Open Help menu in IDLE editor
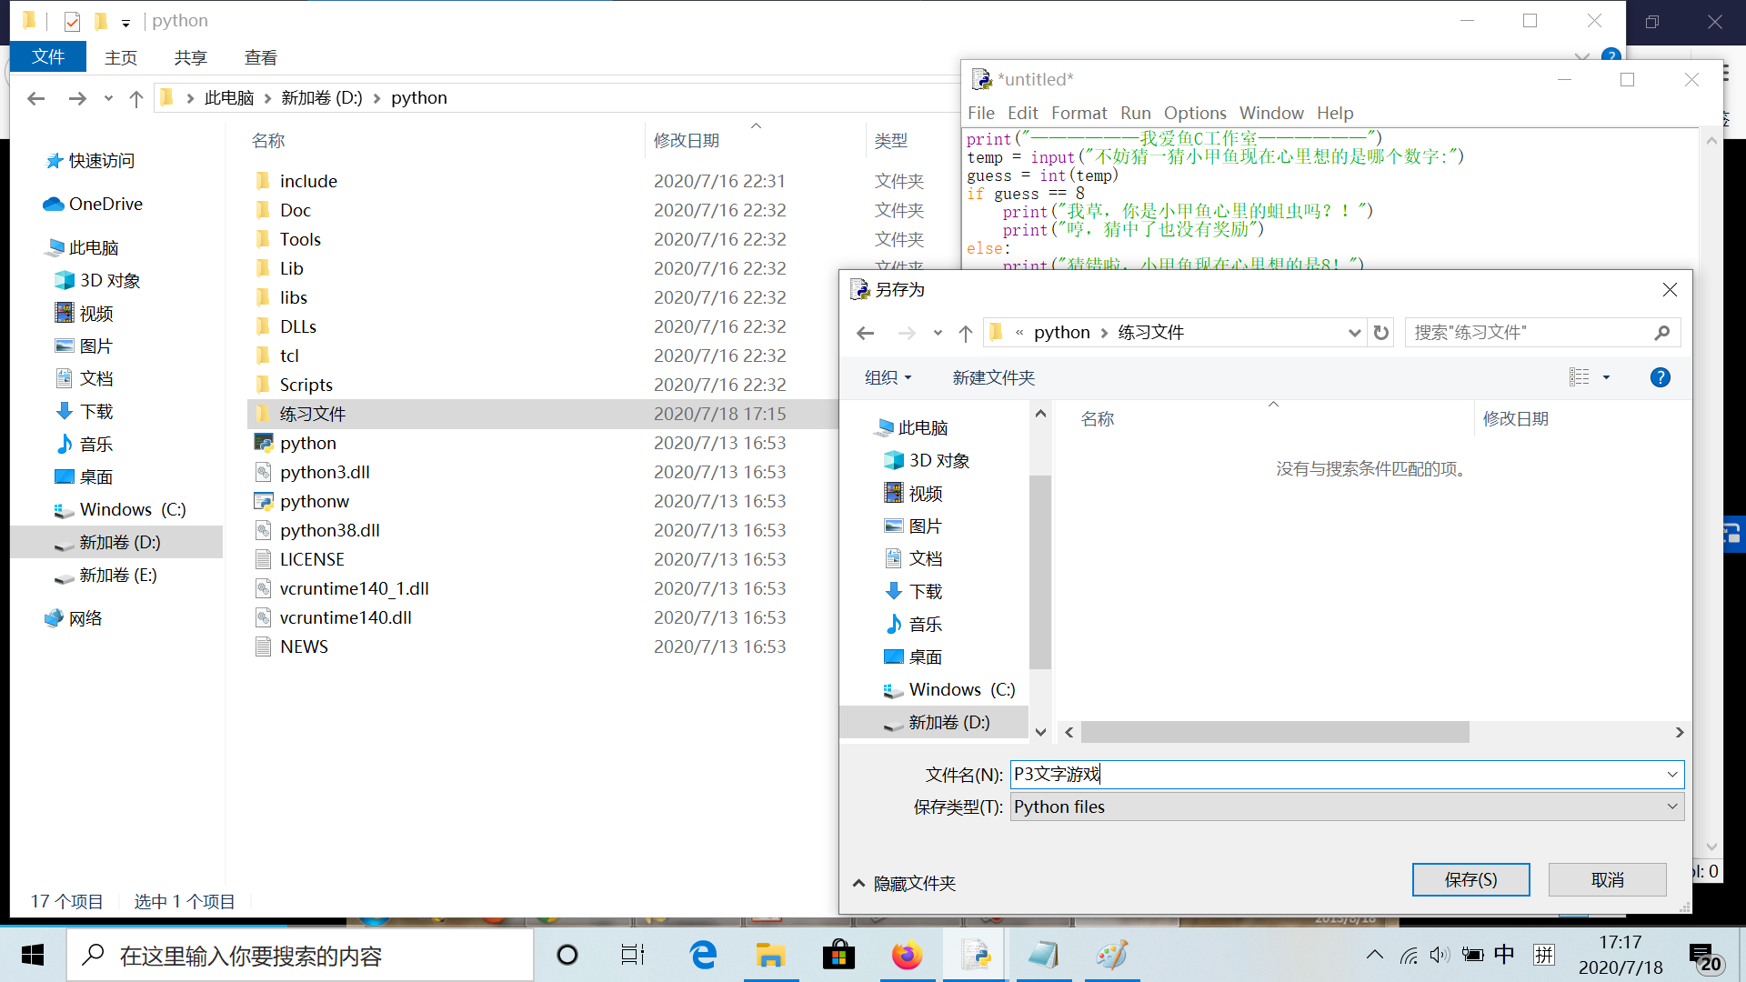 click(x=1335, y=113)
